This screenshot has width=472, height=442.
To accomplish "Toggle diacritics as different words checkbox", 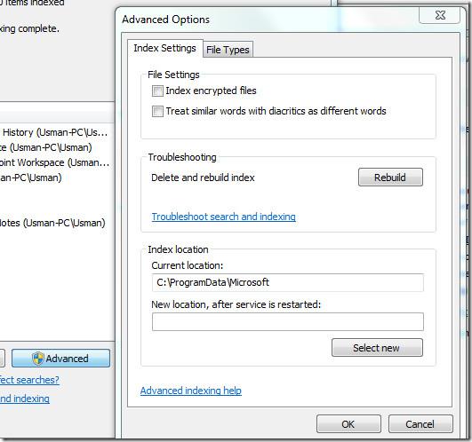I will click(x=157, y=111).
